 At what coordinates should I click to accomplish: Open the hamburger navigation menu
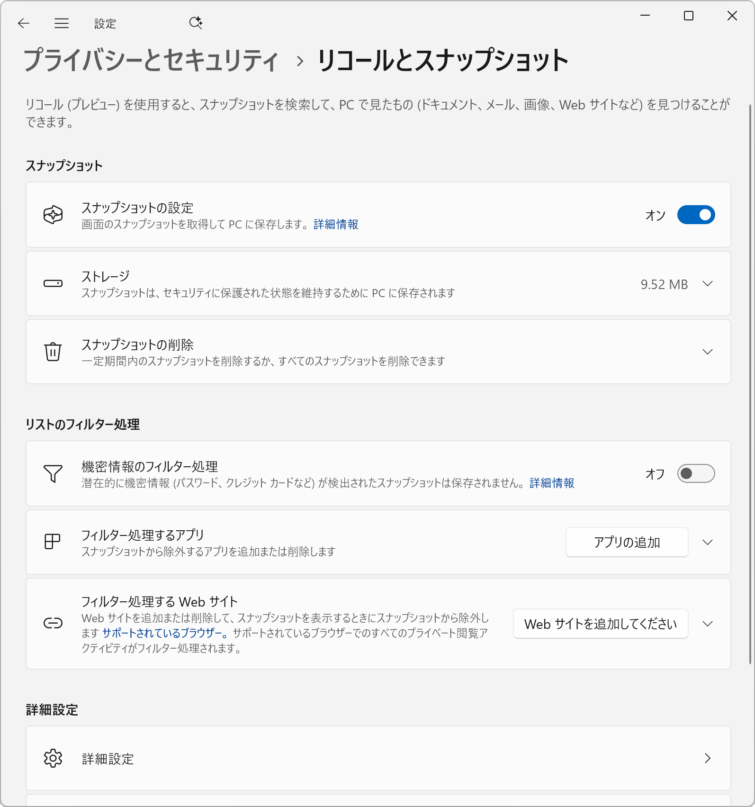[62, 23]
